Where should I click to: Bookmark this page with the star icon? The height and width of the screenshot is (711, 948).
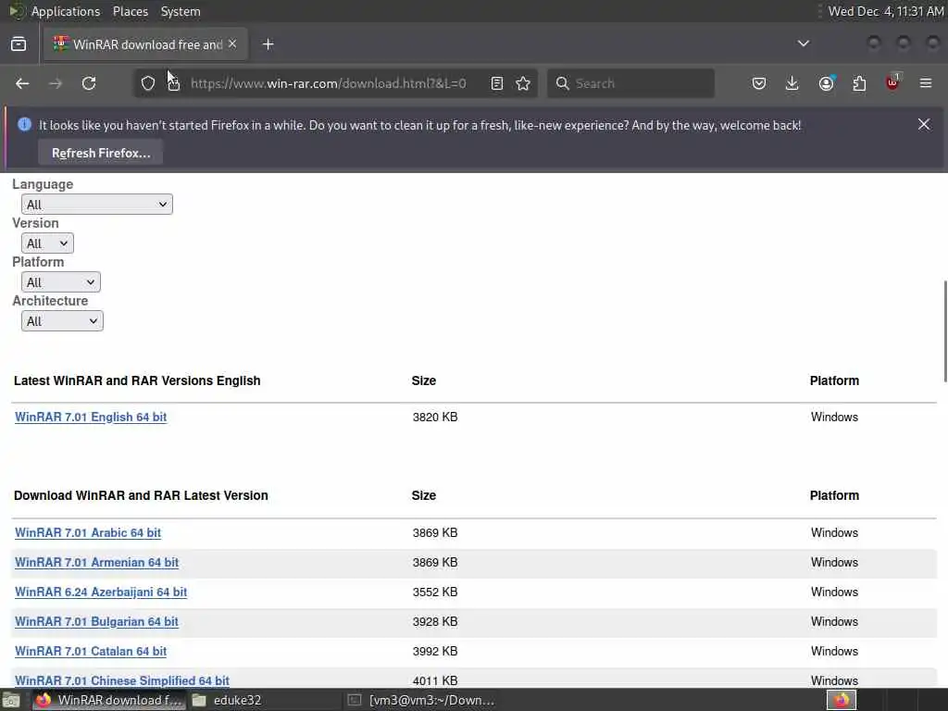coord(524,83)
